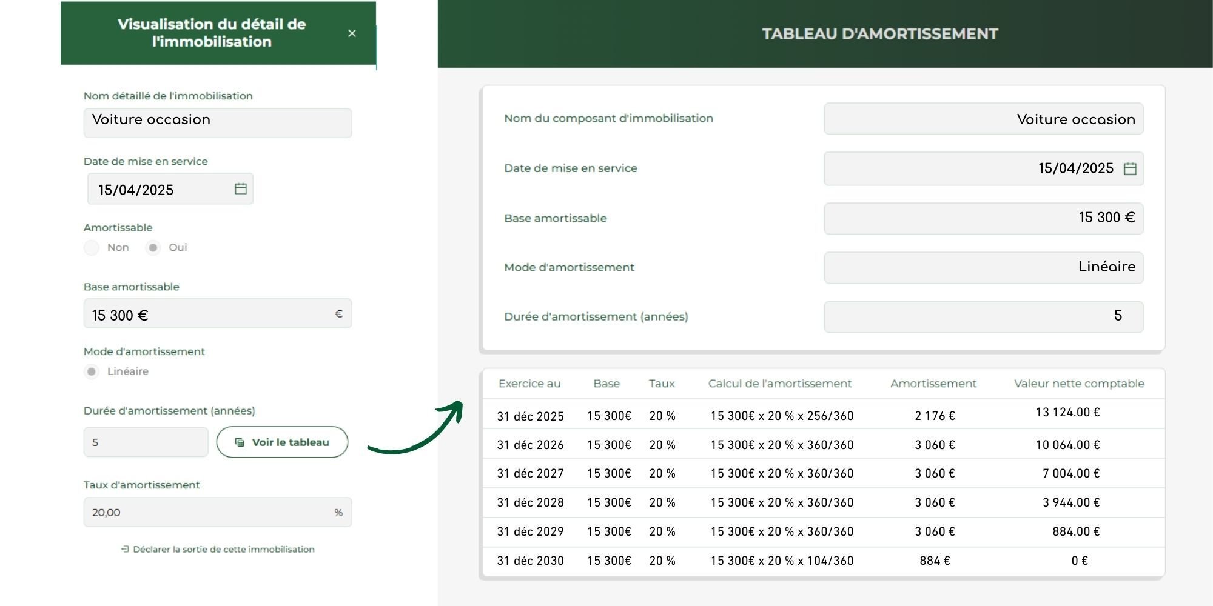Click Nom du composant field in the table panel
Screen dimensions: 1213x606
[984, 119]
